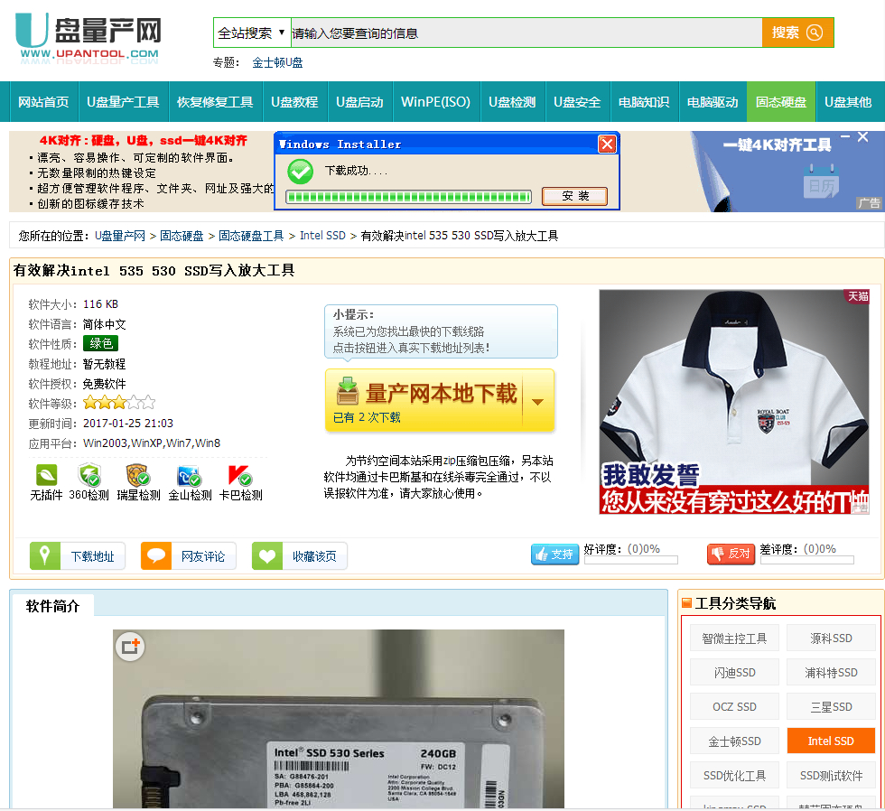Screen dimensions: 885x811
Task: Open the U盘量产工具 nav tab
Action: pos(123,102)
